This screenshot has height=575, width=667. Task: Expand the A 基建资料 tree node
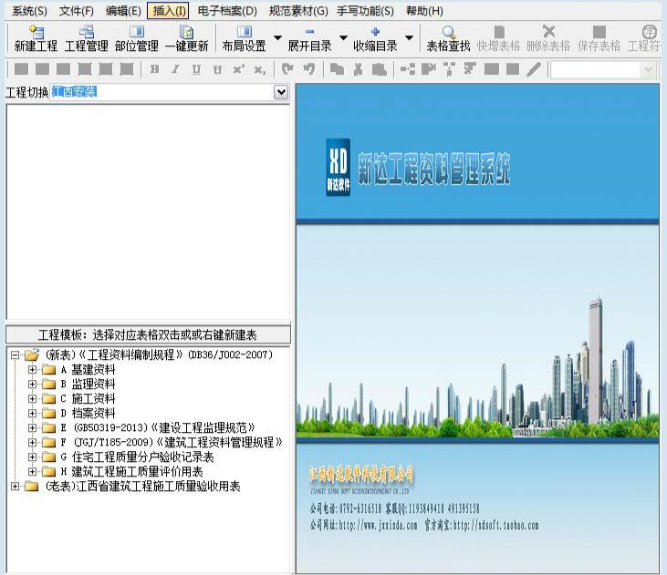[33, 370]
